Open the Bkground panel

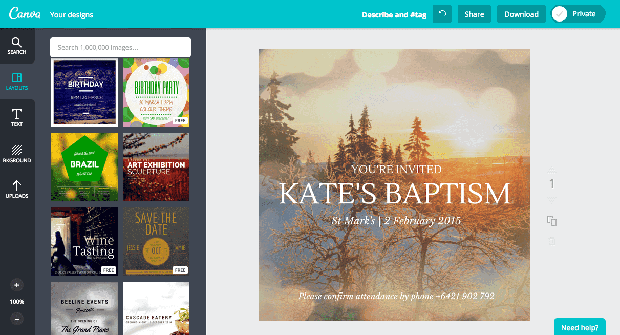tap(17, 154)
